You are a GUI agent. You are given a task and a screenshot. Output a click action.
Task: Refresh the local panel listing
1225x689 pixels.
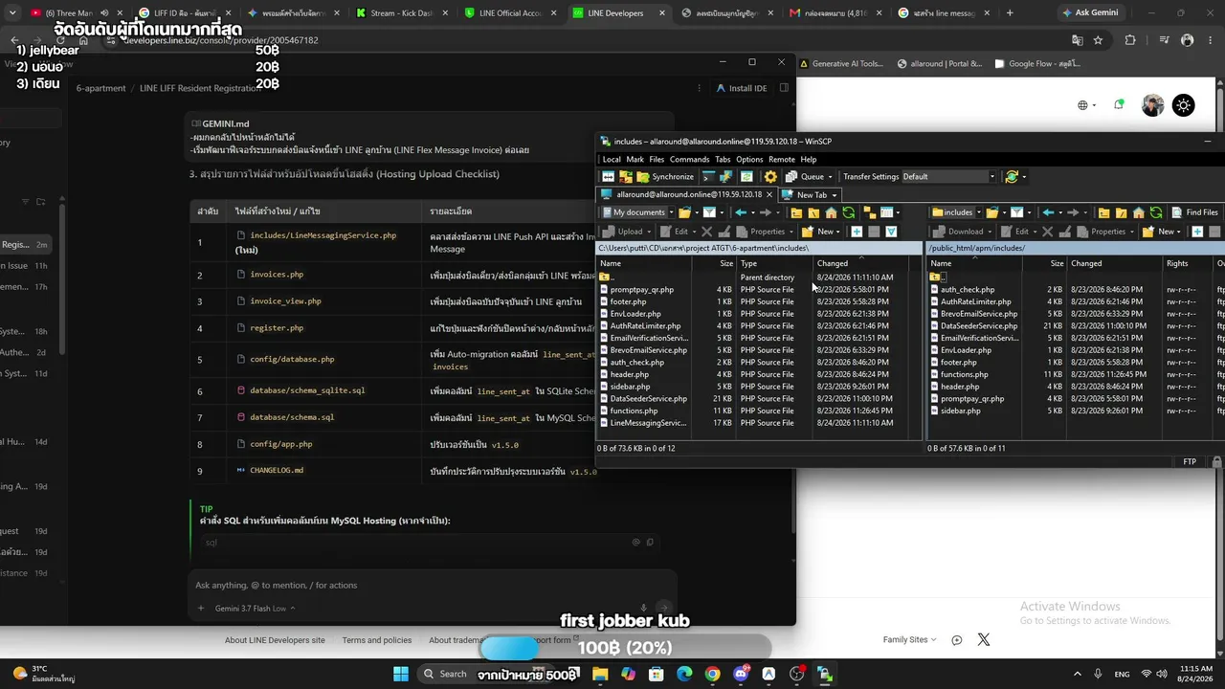coord(849,212)
